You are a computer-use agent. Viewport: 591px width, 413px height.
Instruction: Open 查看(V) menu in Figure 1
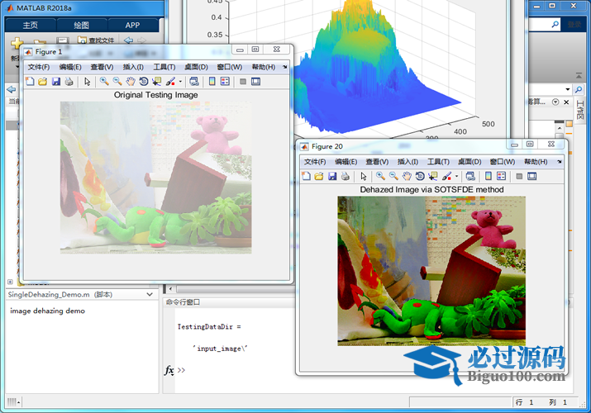pos(102,67)
